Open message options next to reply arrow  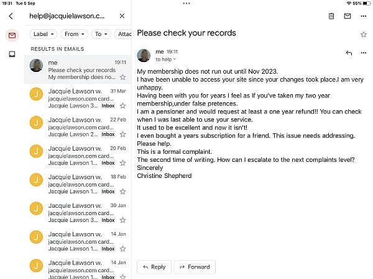tap(364, 53)
